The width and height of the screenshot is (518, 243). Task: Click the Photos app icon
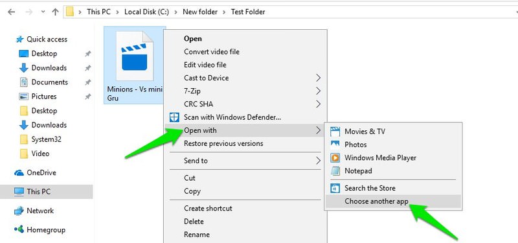tap(335, 145)
